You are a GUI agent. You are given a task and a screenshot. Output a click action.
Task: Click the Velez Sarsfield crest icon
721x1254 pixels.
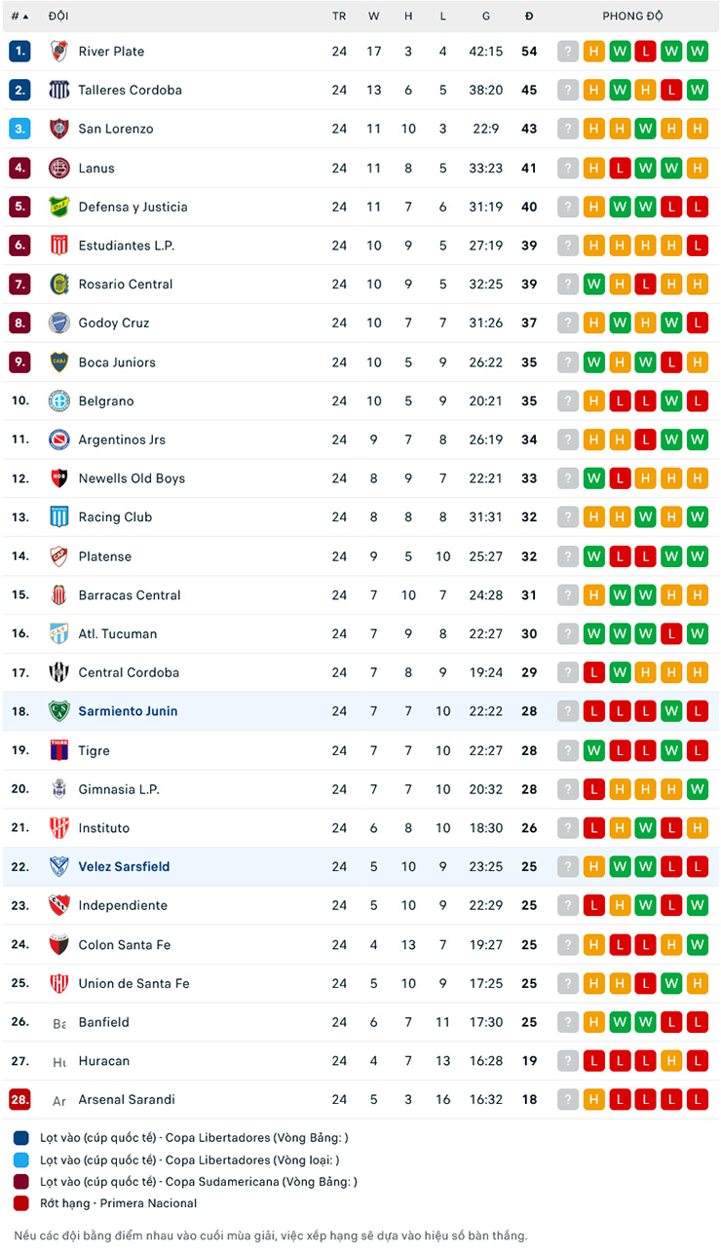[x=58, y=866]
